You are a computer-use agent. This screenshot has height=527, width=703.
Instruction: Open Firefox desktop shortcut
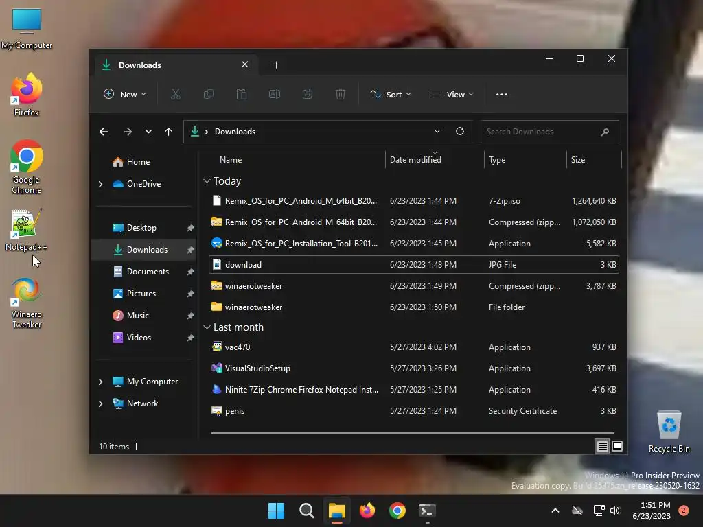27,95
